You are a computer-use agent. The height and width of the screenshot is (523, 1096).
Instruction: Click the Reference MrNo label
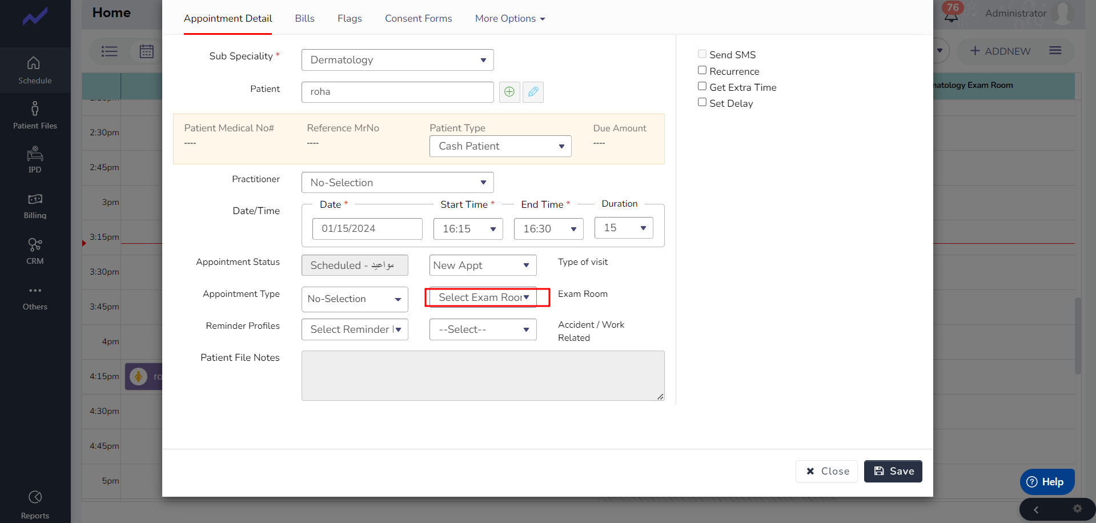tap(343, 128)
